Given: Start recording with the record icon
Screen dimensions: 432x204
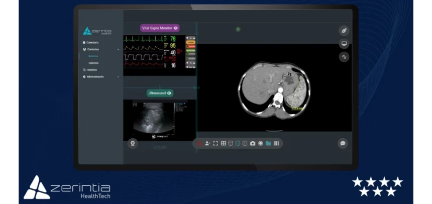Looking at the screenshot, I should pyautogui.click(x=260, y=143).
